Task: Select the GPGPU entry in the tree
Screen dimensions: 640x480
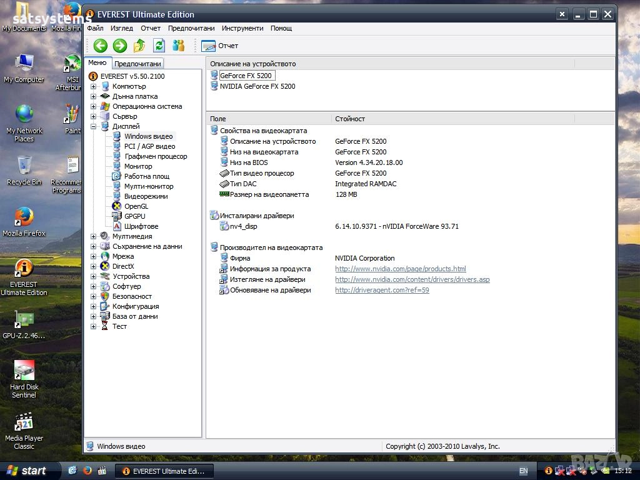Action: [x=134, y=216]
